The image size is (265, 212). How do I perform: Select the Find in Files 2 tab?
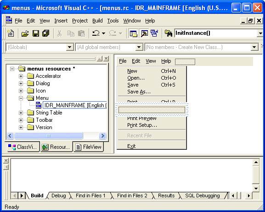coord(132,196)
